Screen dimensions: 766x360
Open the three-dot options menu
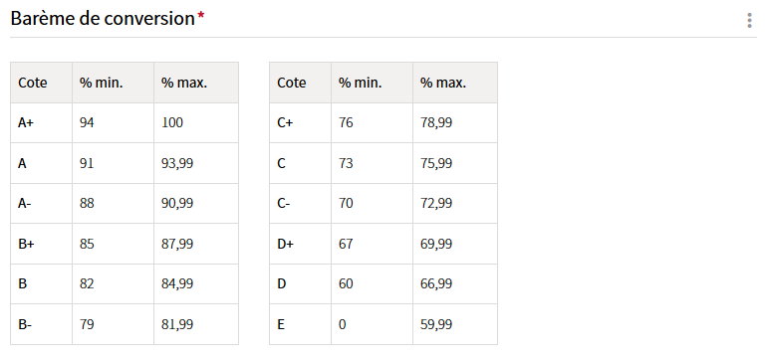(x=749, y=21)
